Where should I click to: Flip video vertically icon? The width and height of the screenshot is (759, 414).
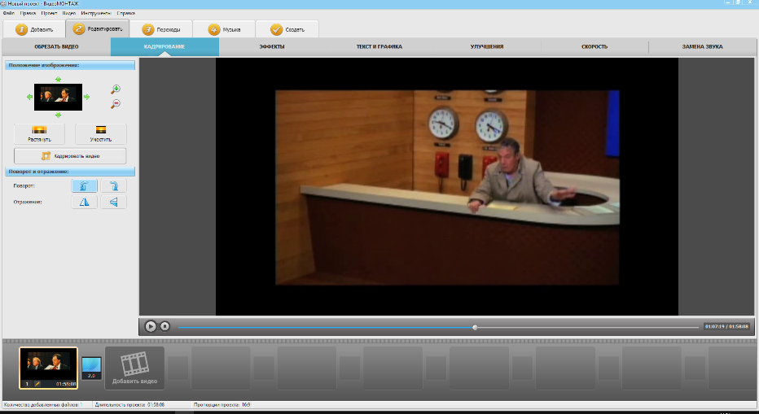click(x=113, y=202)
